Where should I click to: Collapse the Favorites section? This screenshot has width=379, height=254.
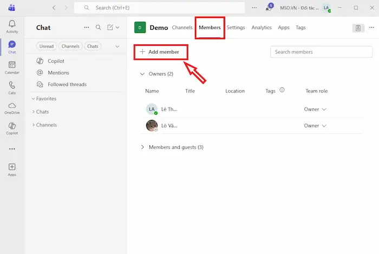[x=34, y=99]
